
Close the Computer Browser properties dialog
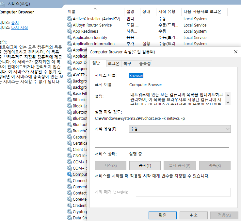pyautogui.click(x=236, y=52)
